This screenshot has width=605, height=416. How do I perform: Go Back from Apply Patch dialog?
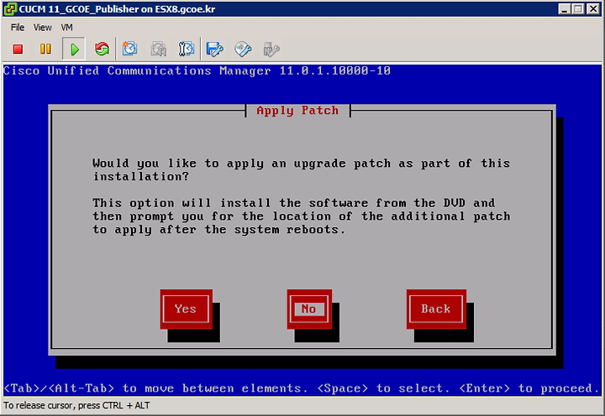tap(436, 309)
